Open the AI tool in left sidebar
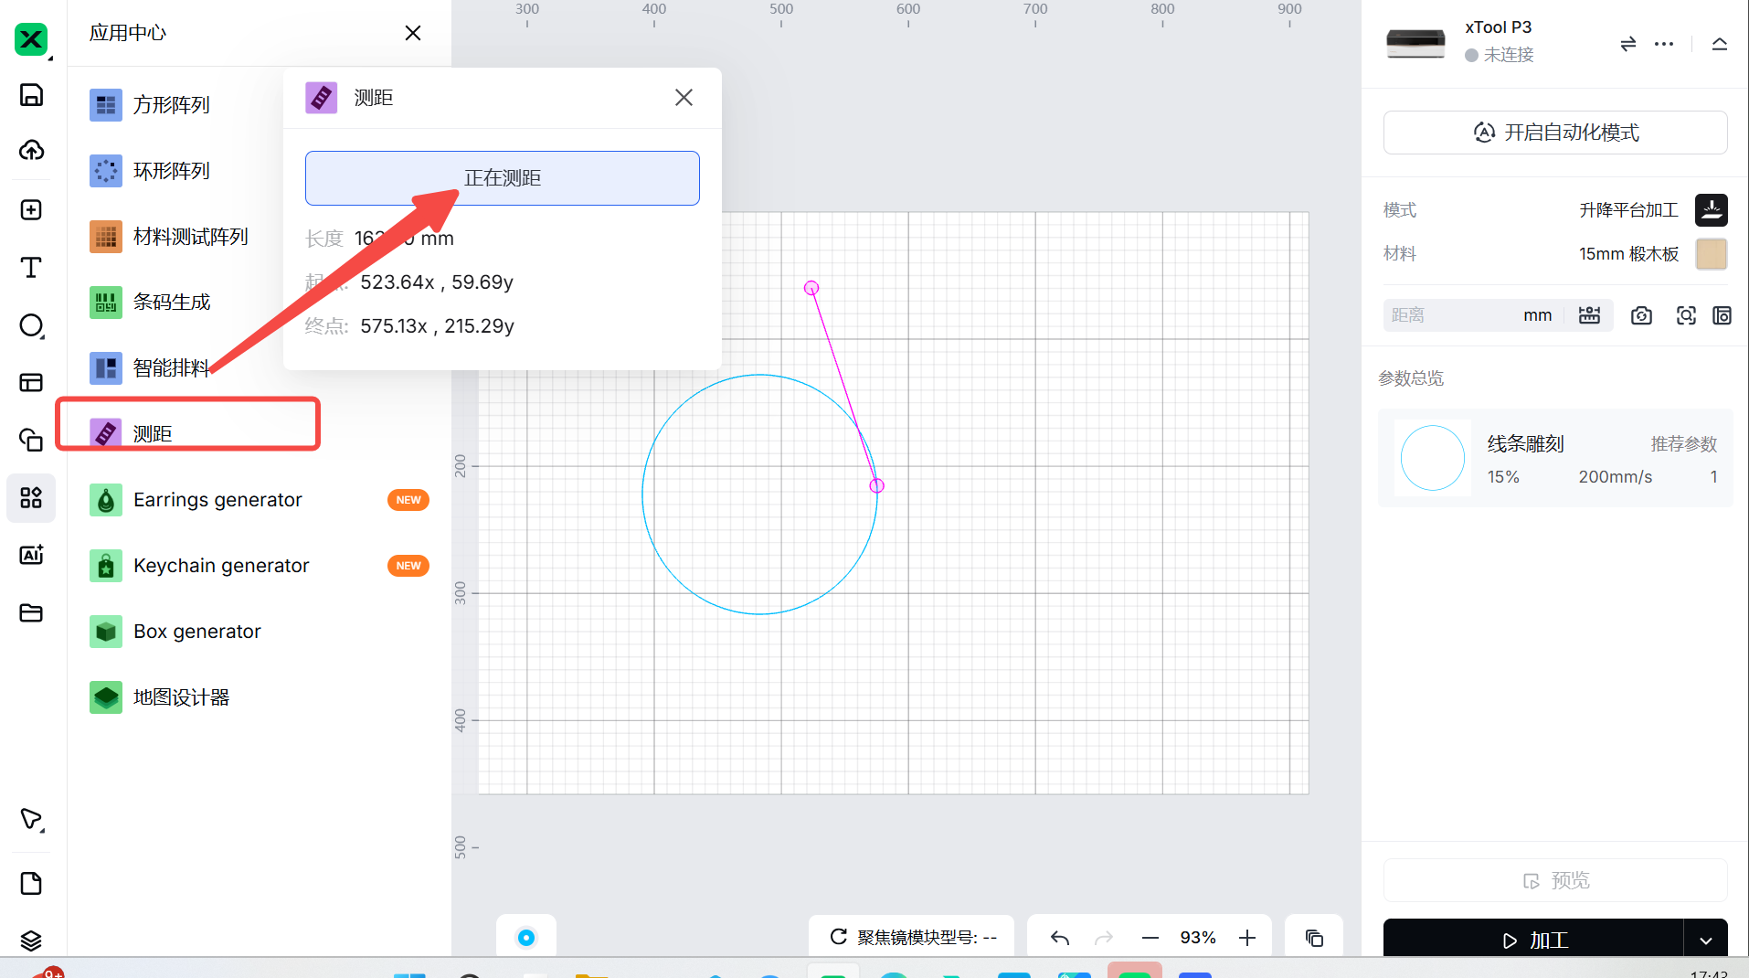Screen dimensions: 1749x978 [x=31, y=555]
